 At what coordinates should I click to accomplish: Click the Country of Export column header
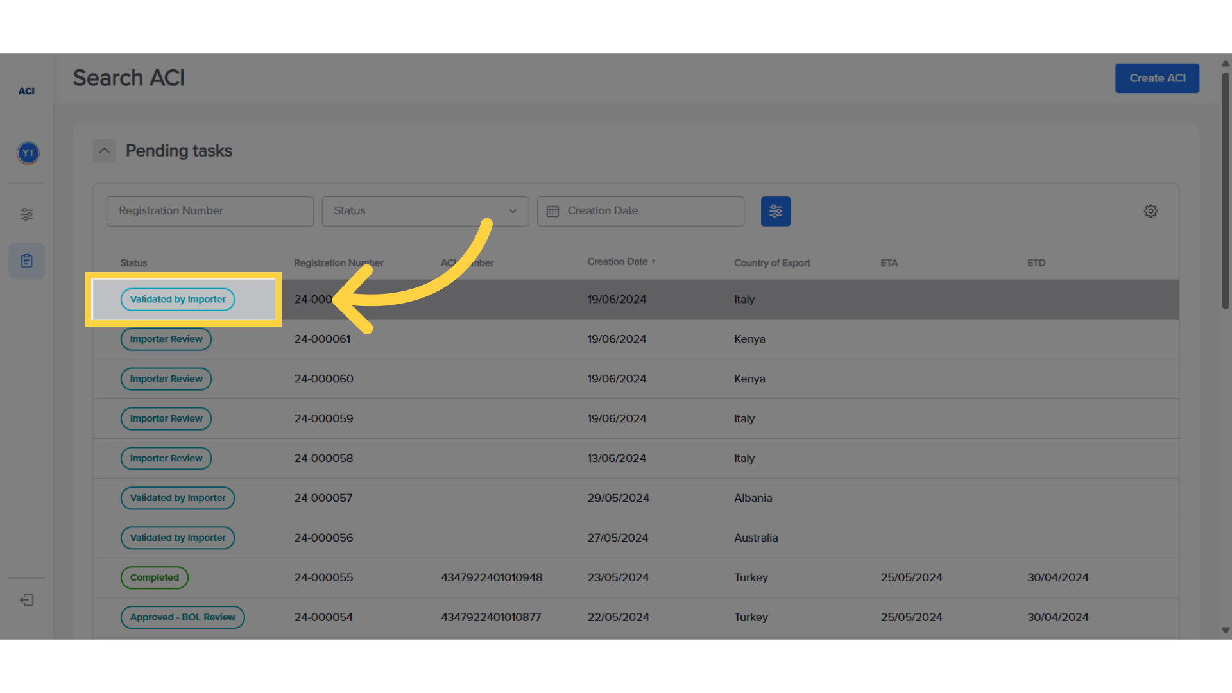point(771,263)
